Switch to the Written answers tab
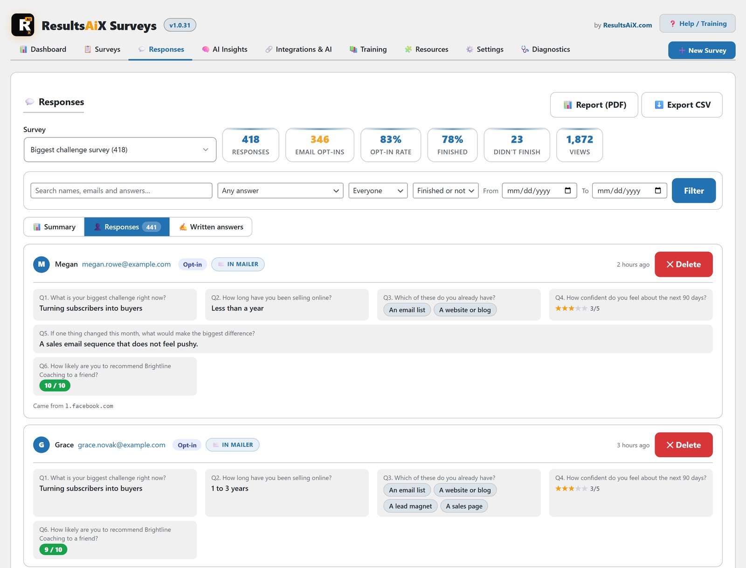This screenshot has height=568, width=746. 211,227
